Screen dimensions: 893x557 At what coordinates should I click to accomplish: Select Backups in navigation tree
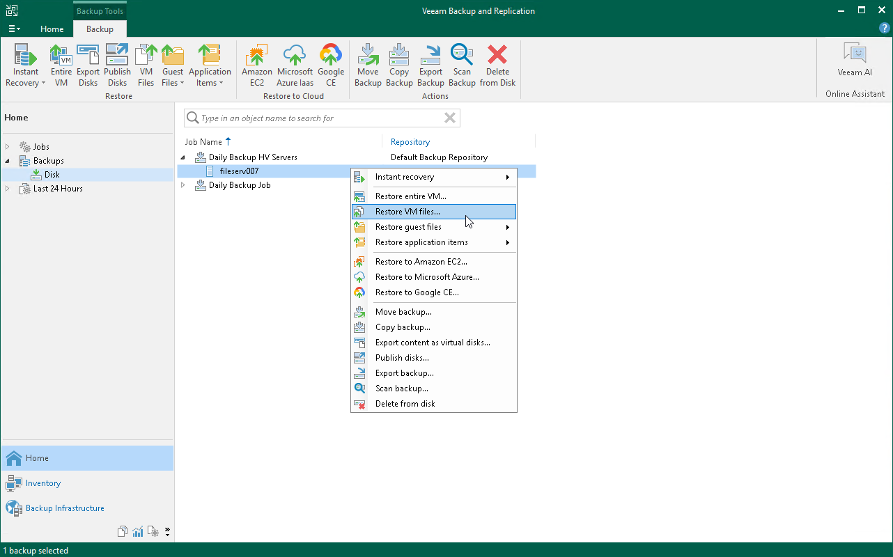tap(49, 161)
